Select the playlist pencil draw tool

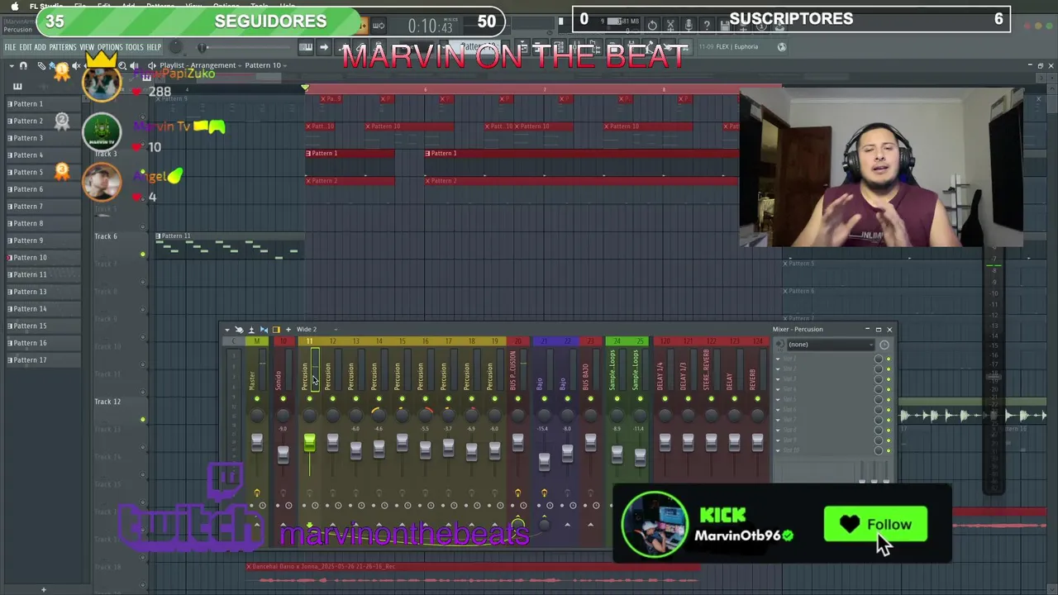coord(41,65)
